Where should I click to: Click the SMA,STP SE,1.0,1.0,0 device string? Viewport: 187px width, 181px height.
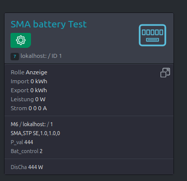coord(35,133)
